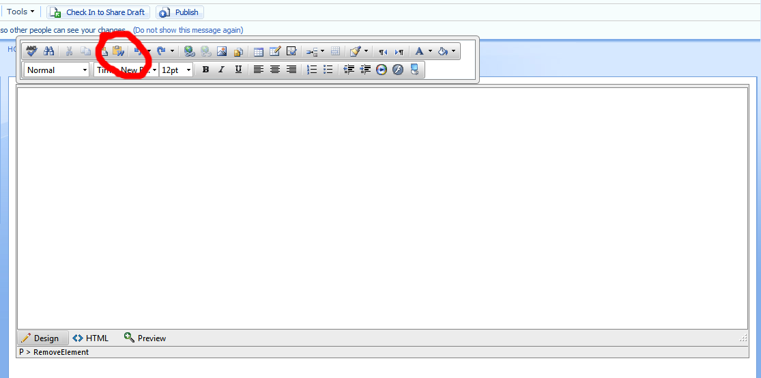Open the Normal paragraph style dropdown
The image size is (761, 378).
pyautogui.click(x=57, y=70)
